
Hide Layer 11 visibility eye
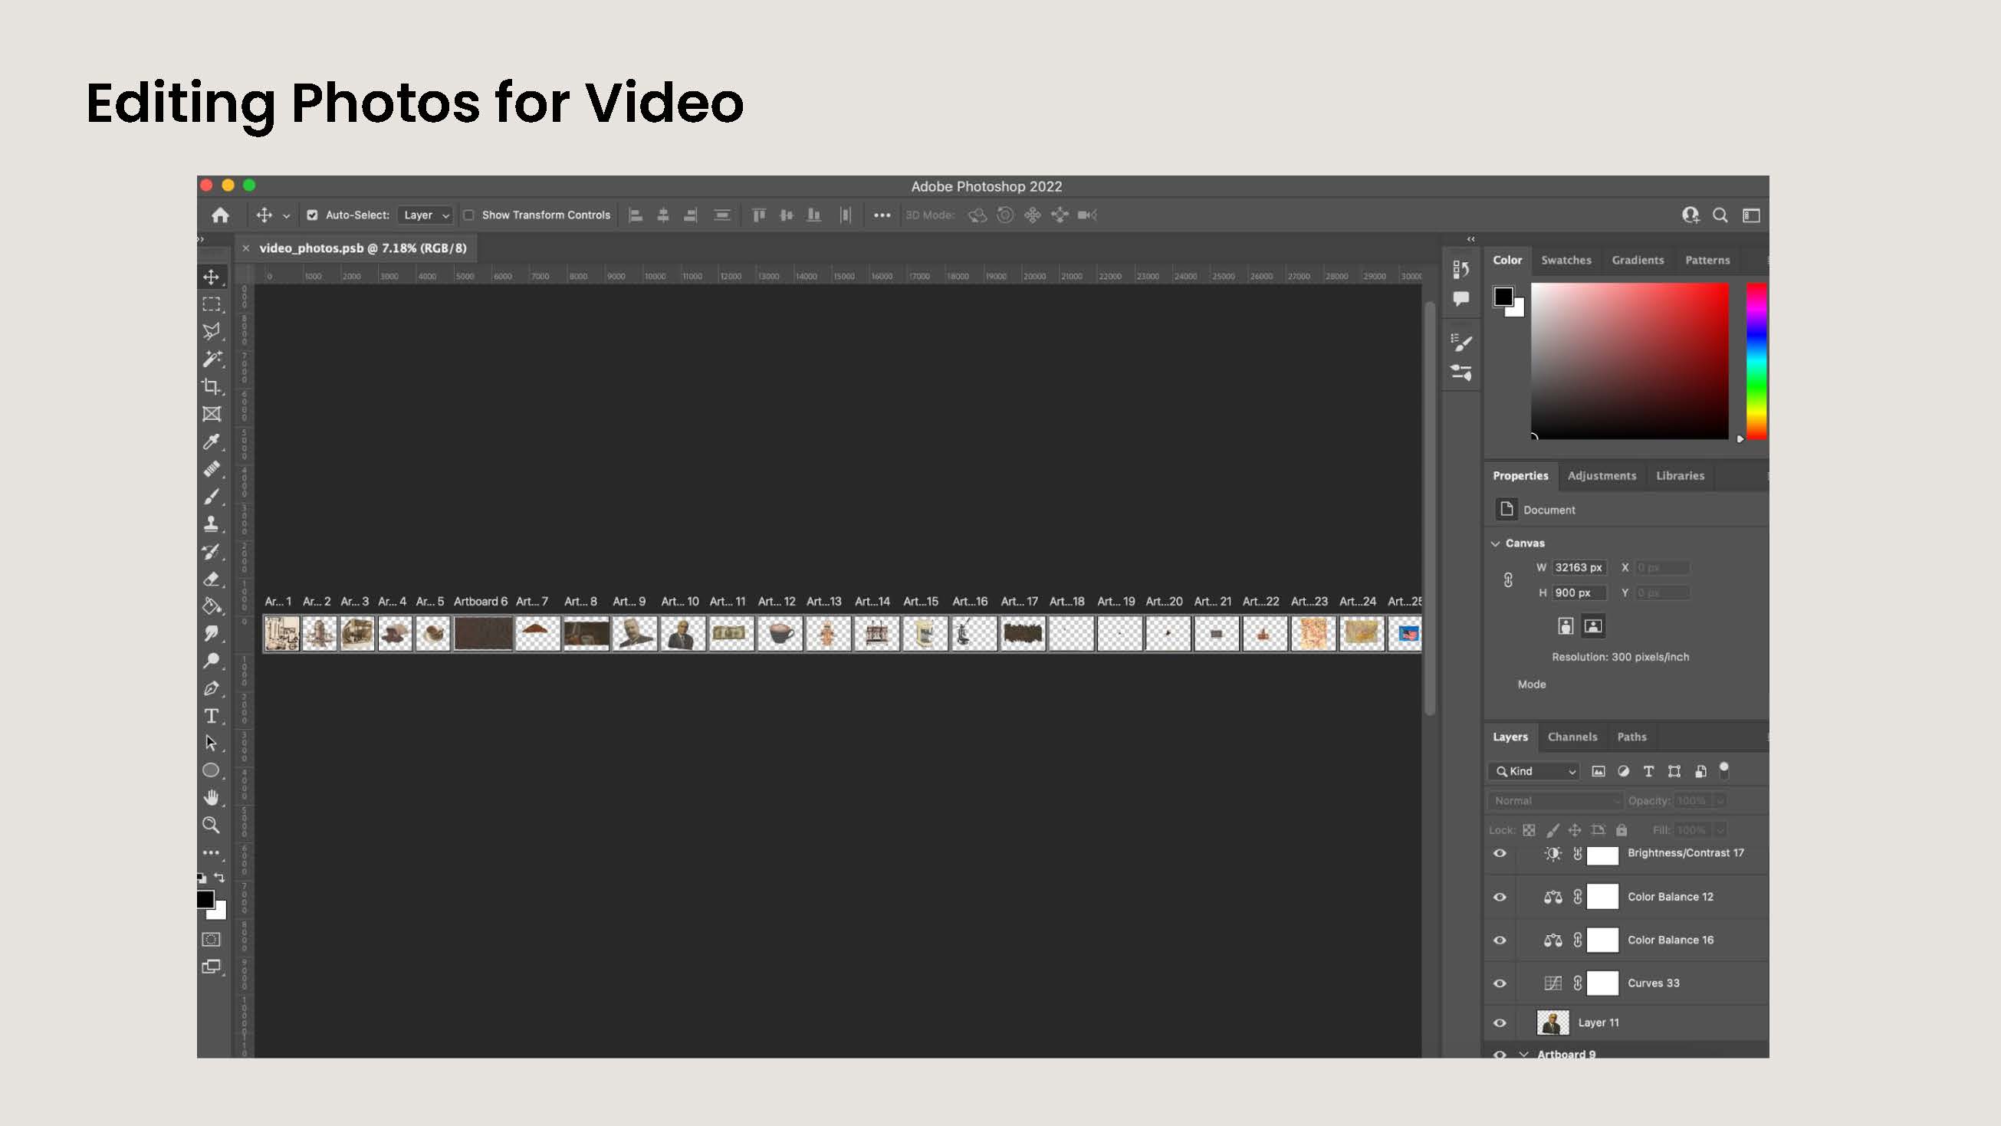[1500, 1023]
